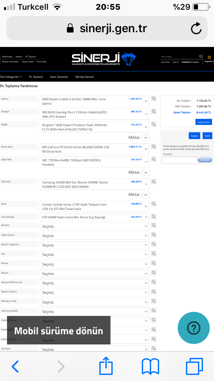Click the magnifier beside Ekran Kartı row
Screen dimensions: 214x381
154,146
